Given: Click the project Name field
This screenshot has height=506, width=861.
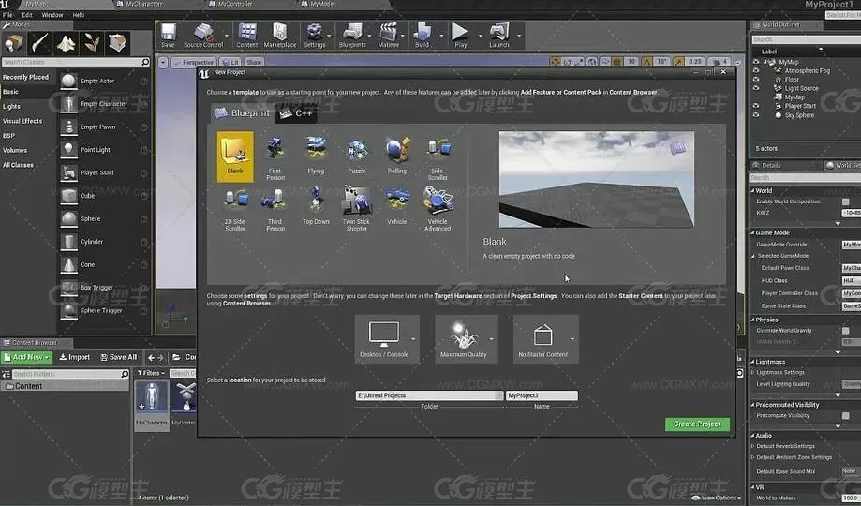Looking at the screenshot, I should (x=542, y=395).
